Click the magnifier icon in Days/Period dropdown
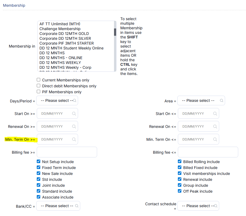The image size is (246, 216). click(x=75, y=100)
